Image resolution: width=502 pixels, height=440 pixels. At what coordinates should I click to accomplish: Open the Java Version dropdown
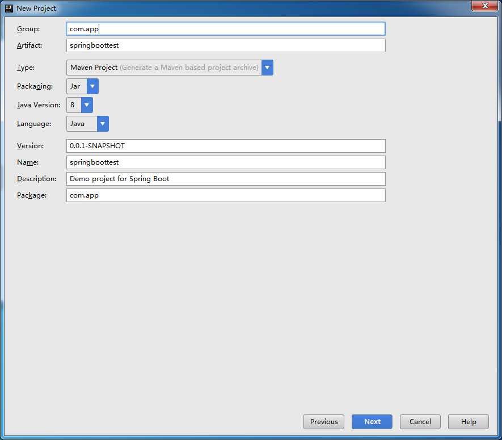coord(79,105)
